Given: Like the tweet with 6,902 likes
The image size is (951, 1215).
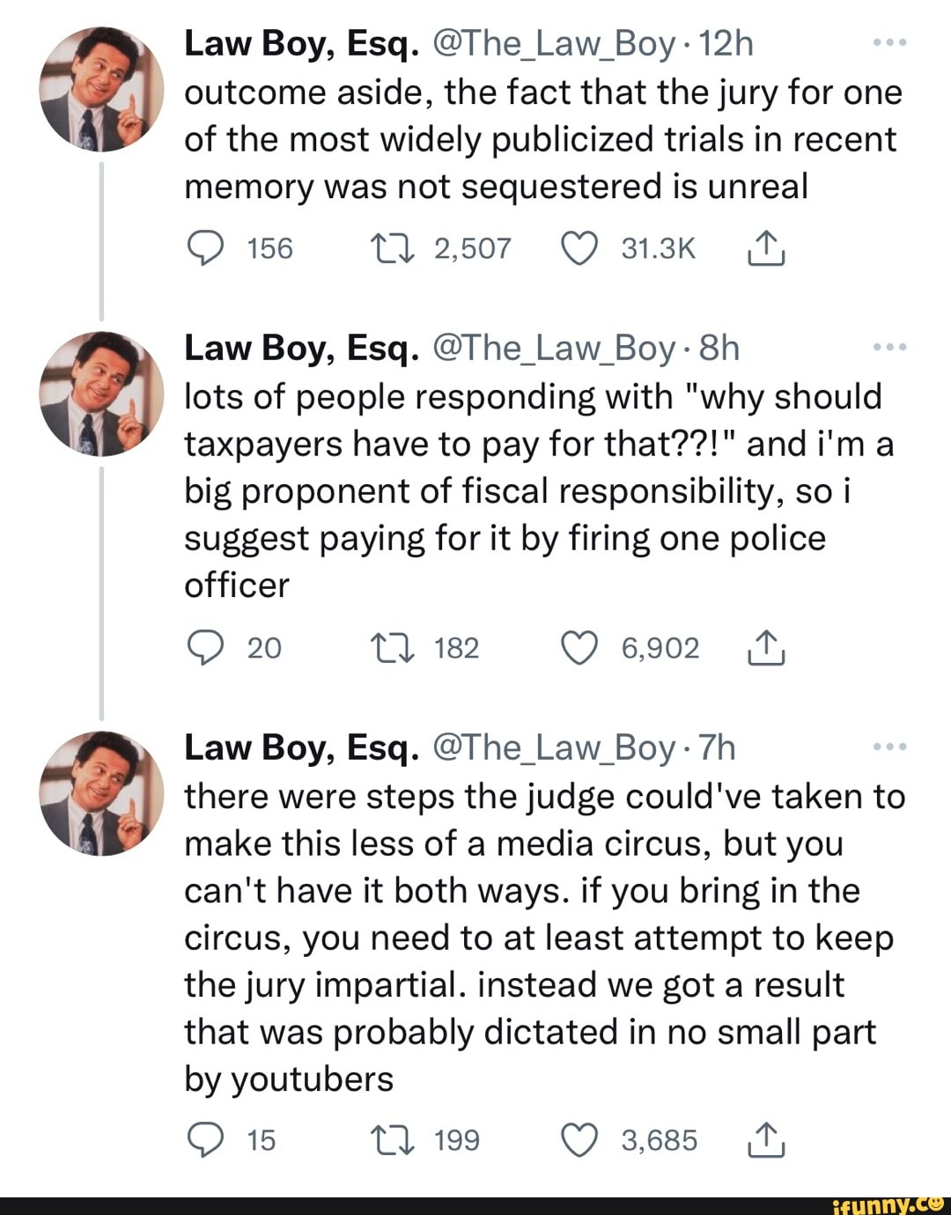Looking at the screenshot, I should tap(579, 648).
